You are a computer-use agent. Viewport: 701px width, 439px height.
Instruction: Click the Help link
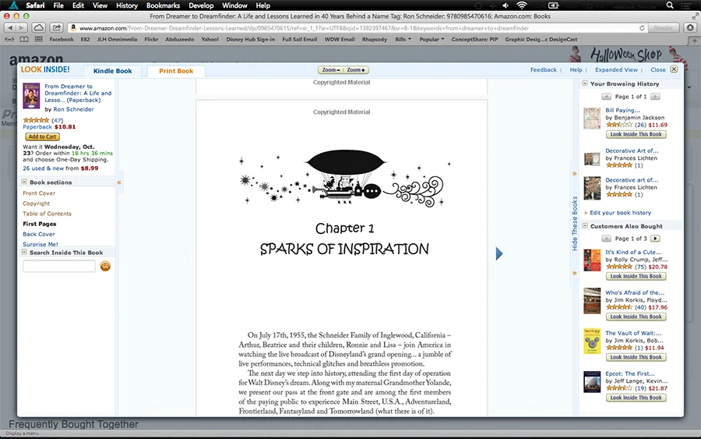[576, 70]
